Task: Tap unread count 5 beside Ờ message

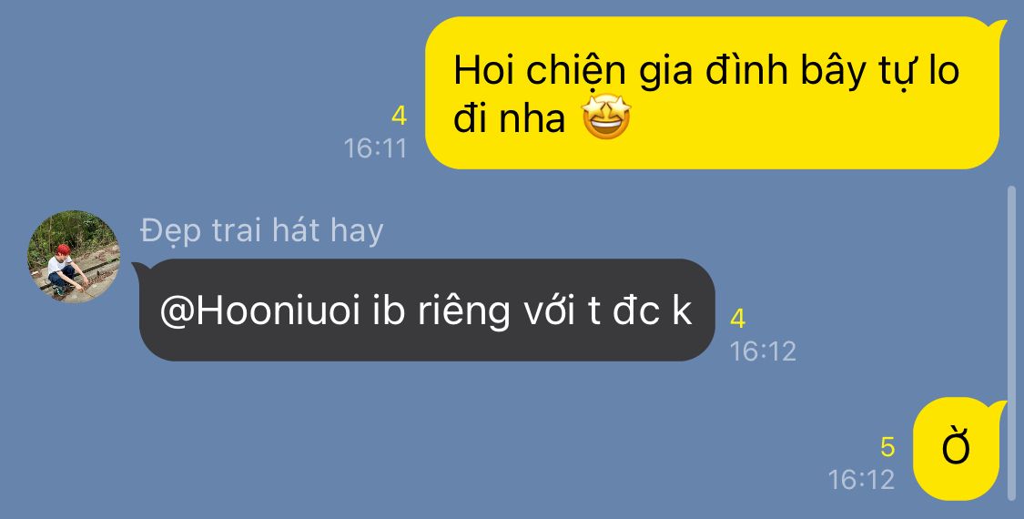Action: tap(887, 448)
